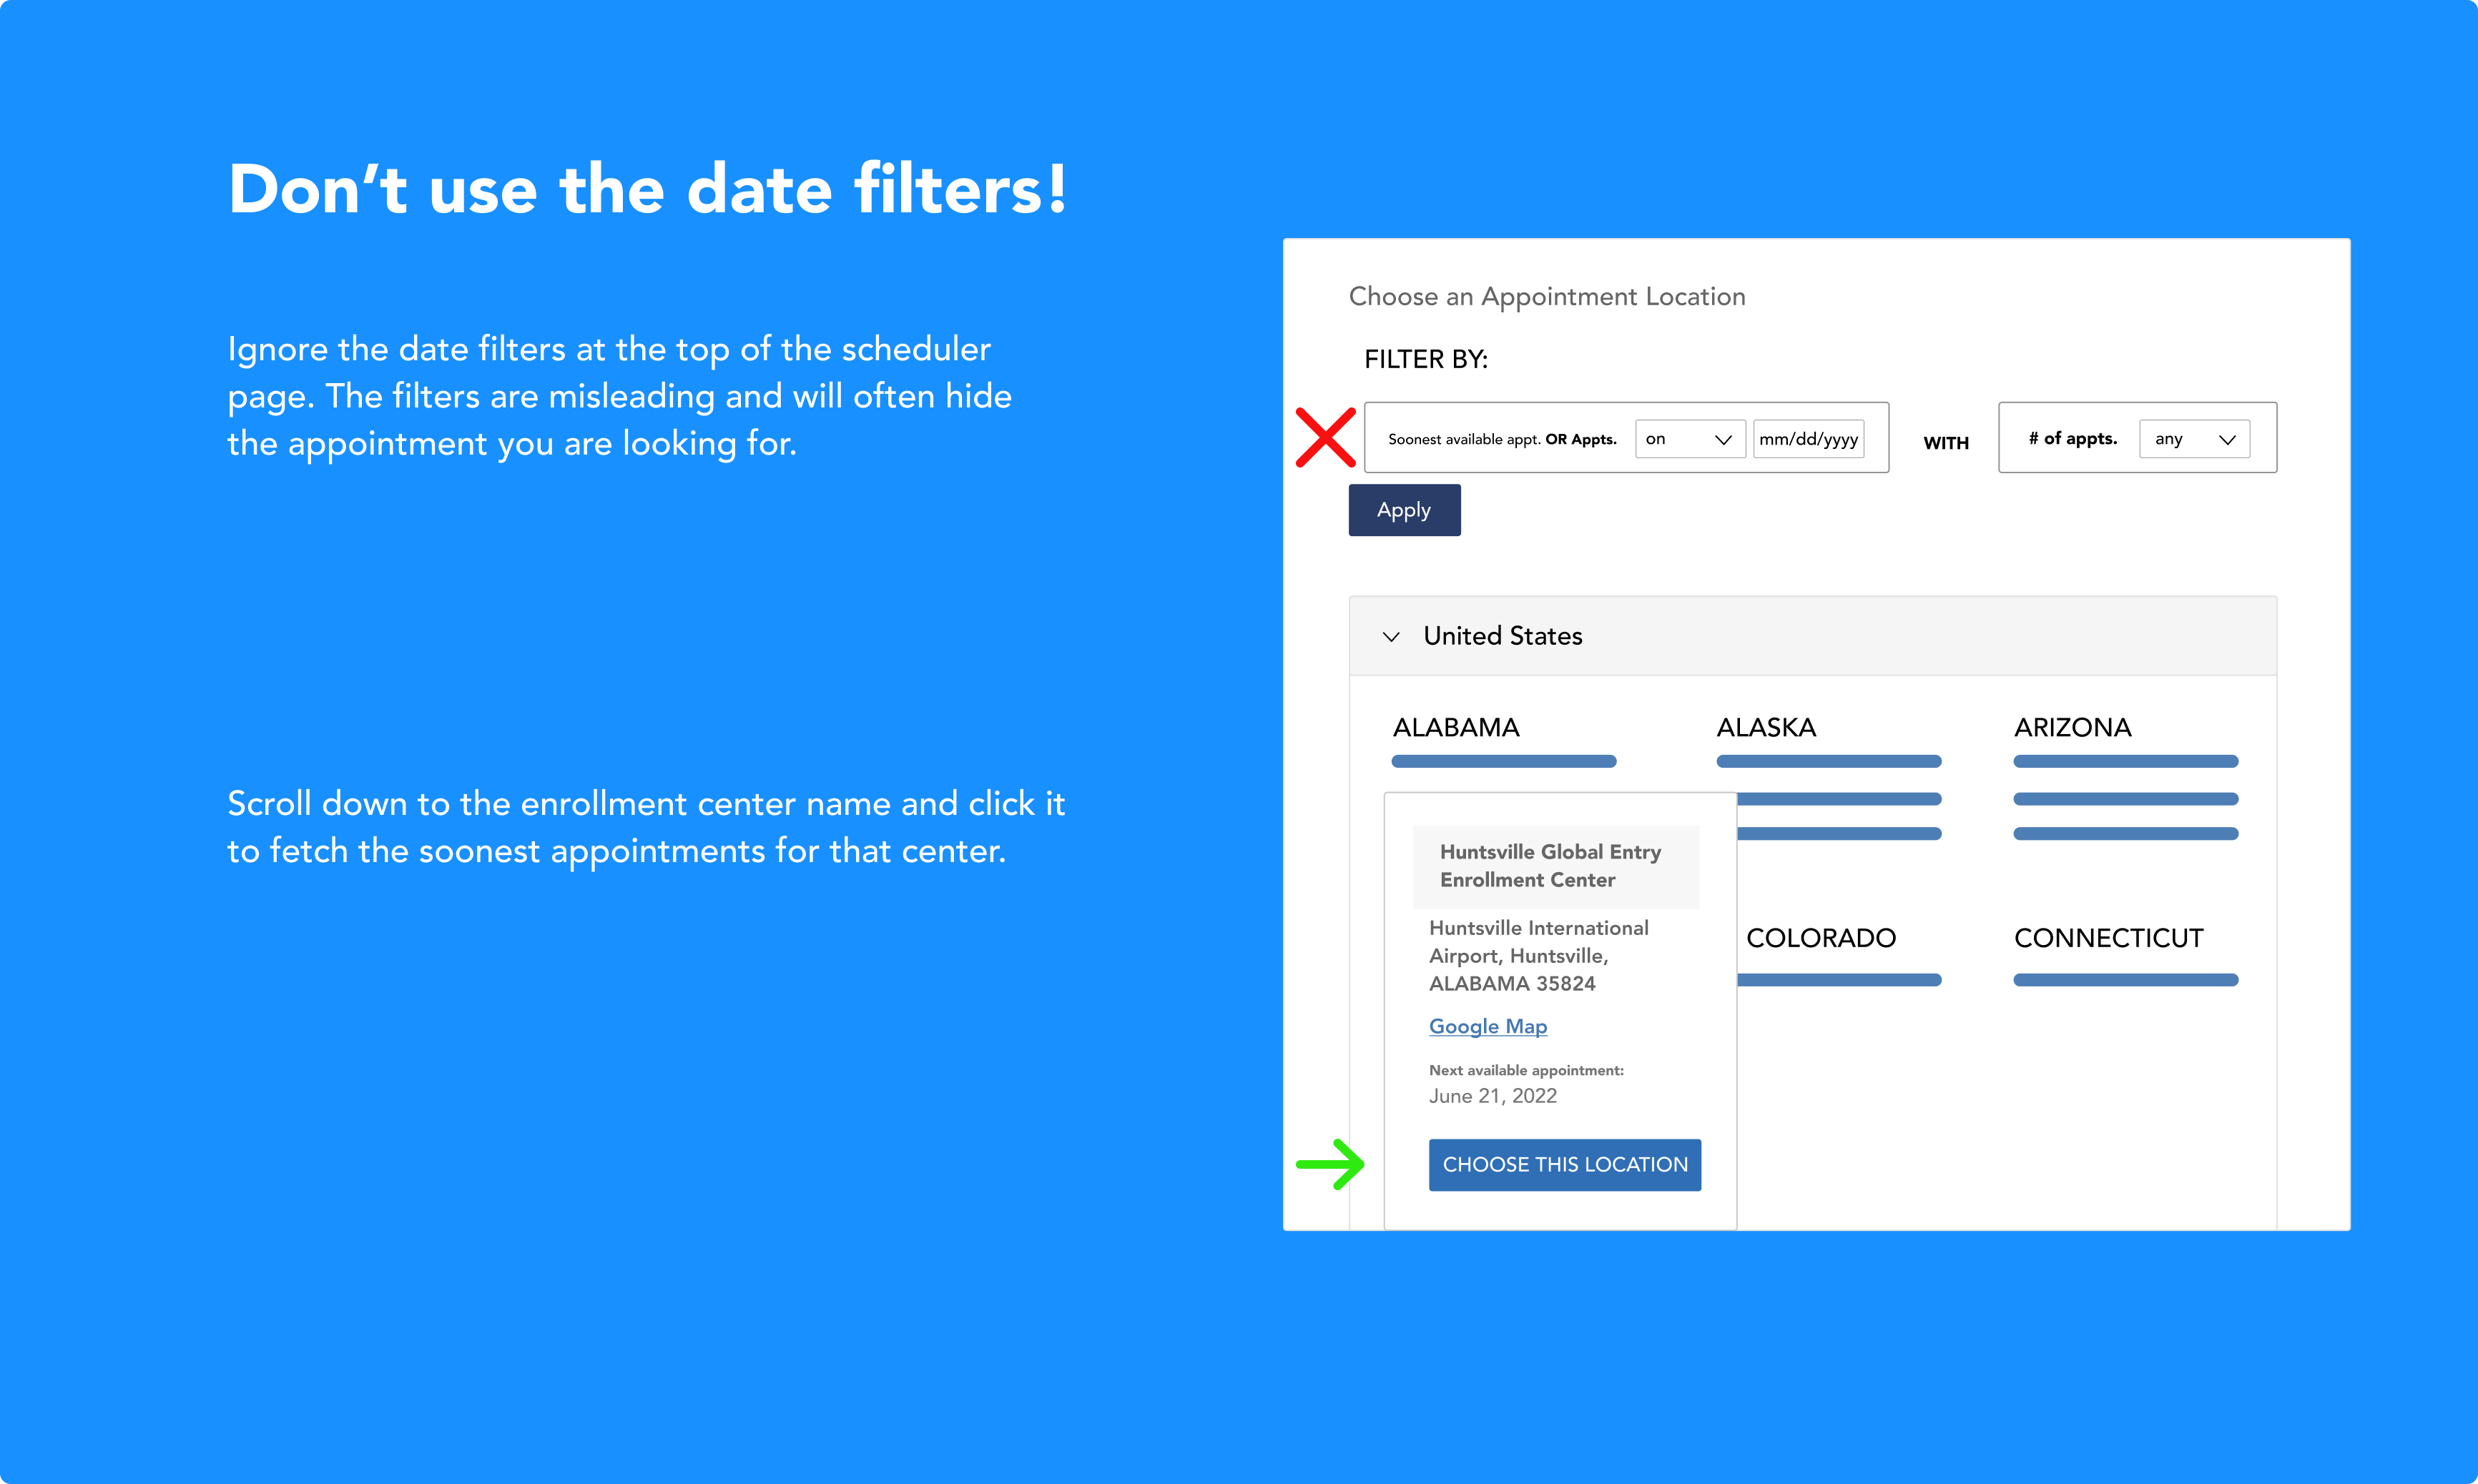Screen dimensions: 2478x1484
Task: Click the 'WITH' label connector element
Action: click(x=1946, y=440)
